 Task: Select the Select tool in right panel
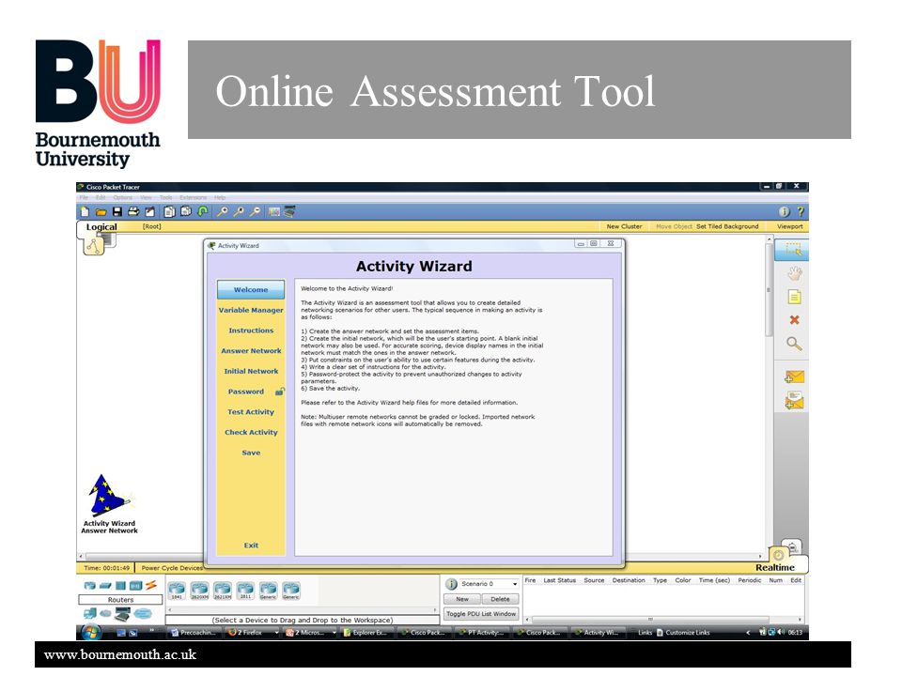point(793,250)
